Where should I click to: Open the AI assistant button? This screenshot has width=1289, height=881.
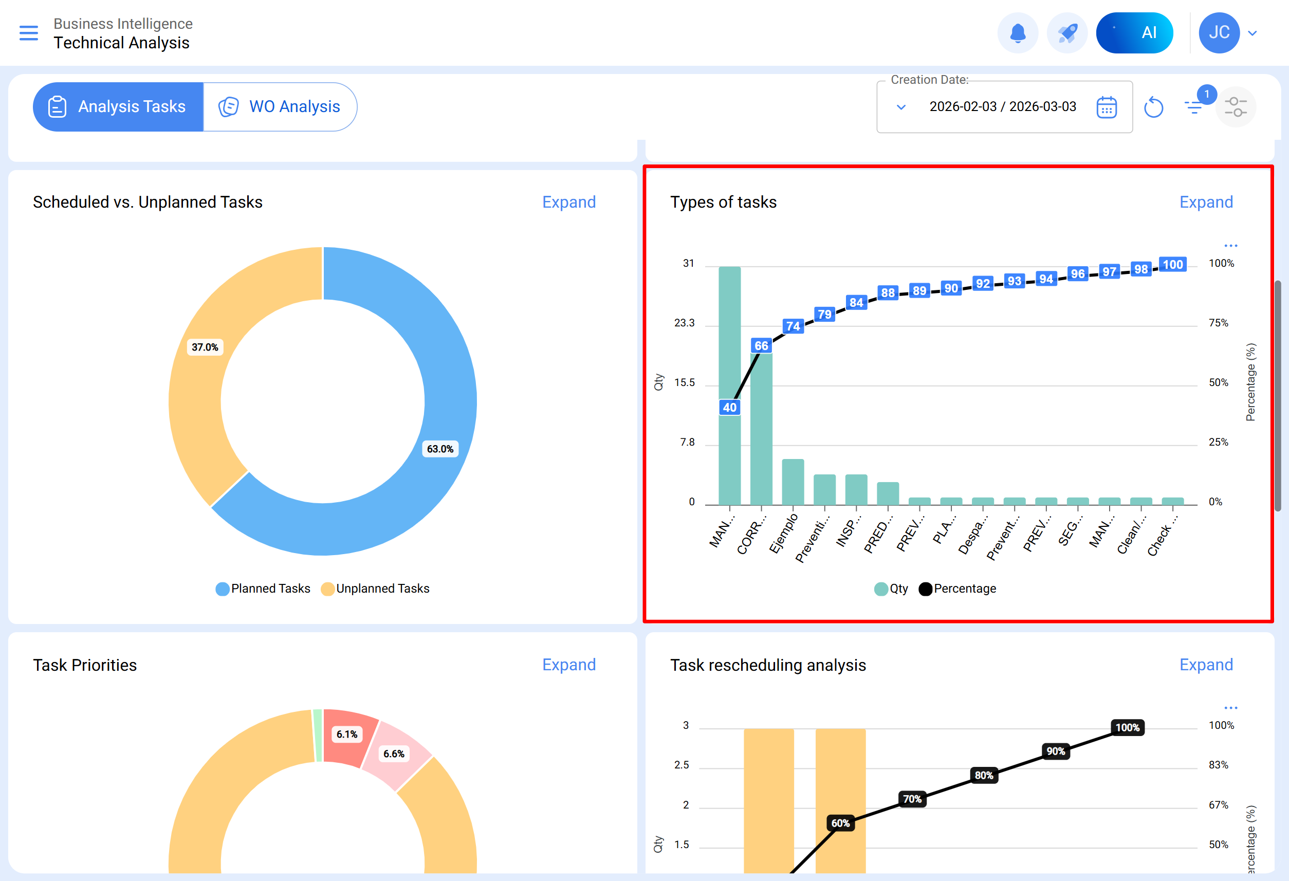1134,33
